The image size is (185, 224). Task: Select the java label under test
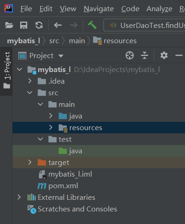[76, 151]
